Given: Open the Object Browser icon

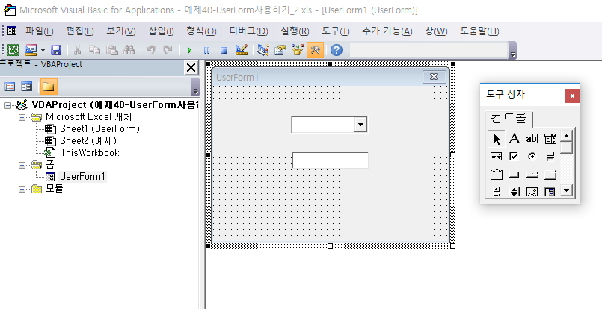Looking at the screenshot, I should [x=298, y=50].
